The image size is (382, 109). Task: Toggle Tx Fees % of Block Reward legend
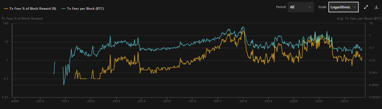[30, 9]
